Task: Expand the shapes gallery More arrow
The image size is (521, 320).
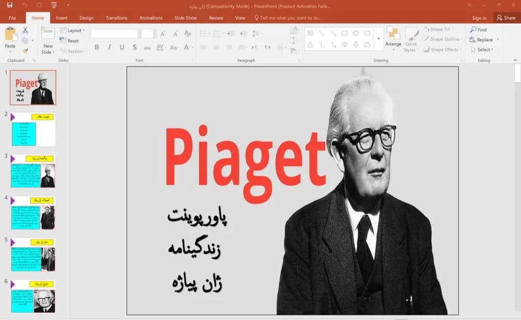Action: coord(378,39)
